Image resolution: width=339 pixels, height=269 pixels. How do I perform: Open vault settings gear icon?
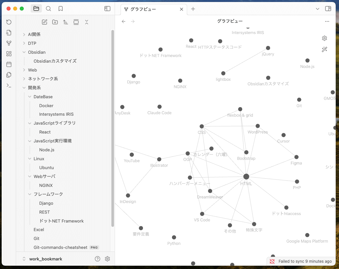click(x=107, y=259)
